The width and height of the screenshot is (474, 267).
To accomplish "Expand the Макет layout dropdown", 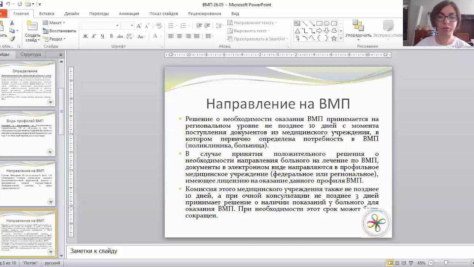I will (55, 23).
